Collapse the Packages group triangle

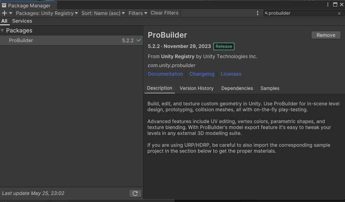2,31
